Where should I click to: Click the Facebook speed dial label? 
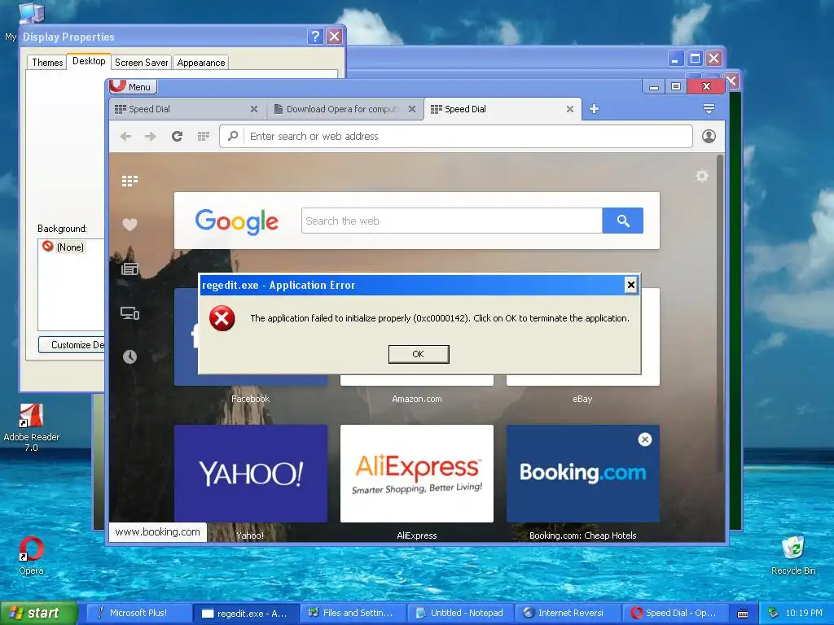click(x=251, y=399)
